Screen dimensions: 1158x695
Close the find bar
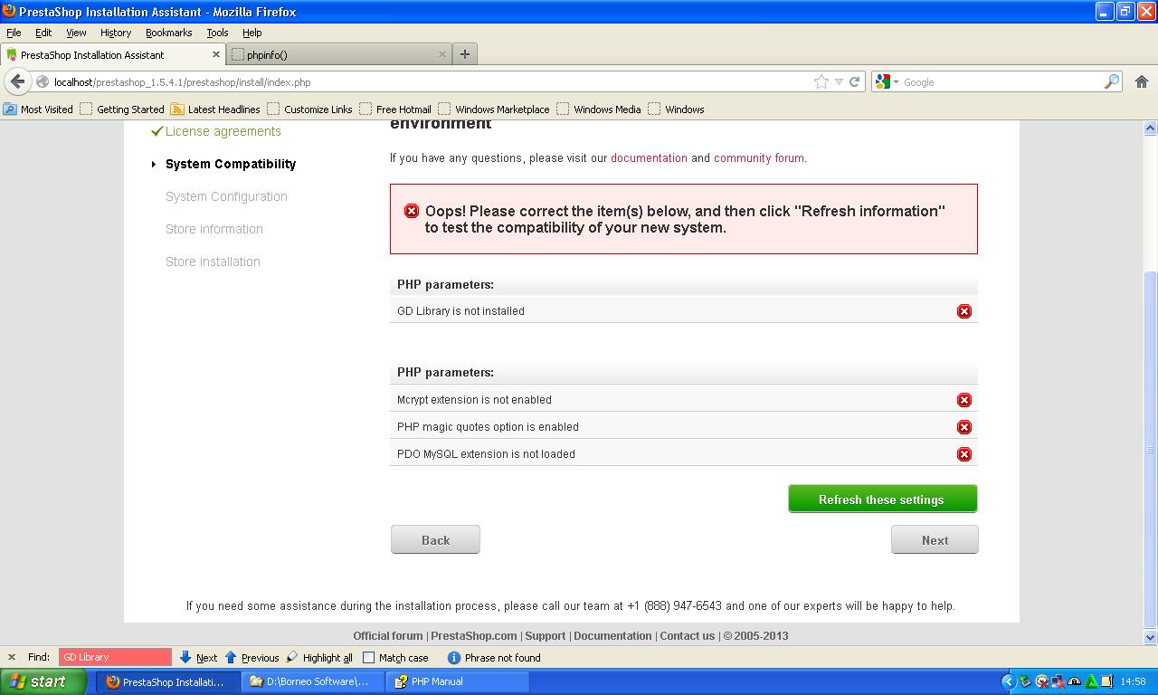12,658
